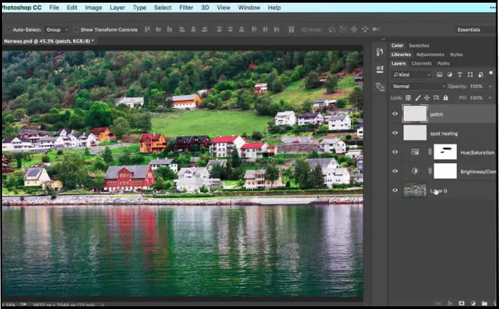The image size is (499, 309).
Task: Switch to the Adjustments panel tab
Action: 430,55
